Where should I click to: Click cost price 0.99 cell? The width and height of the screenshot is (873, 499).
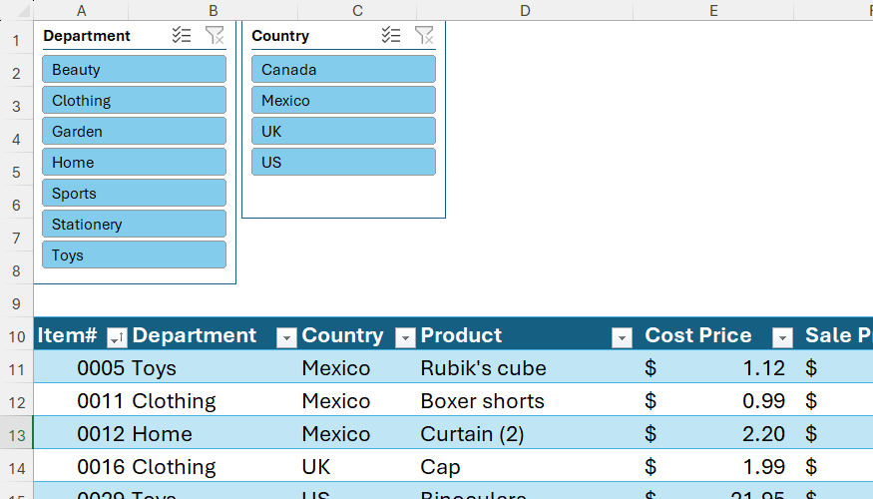[x=713, y=400]
